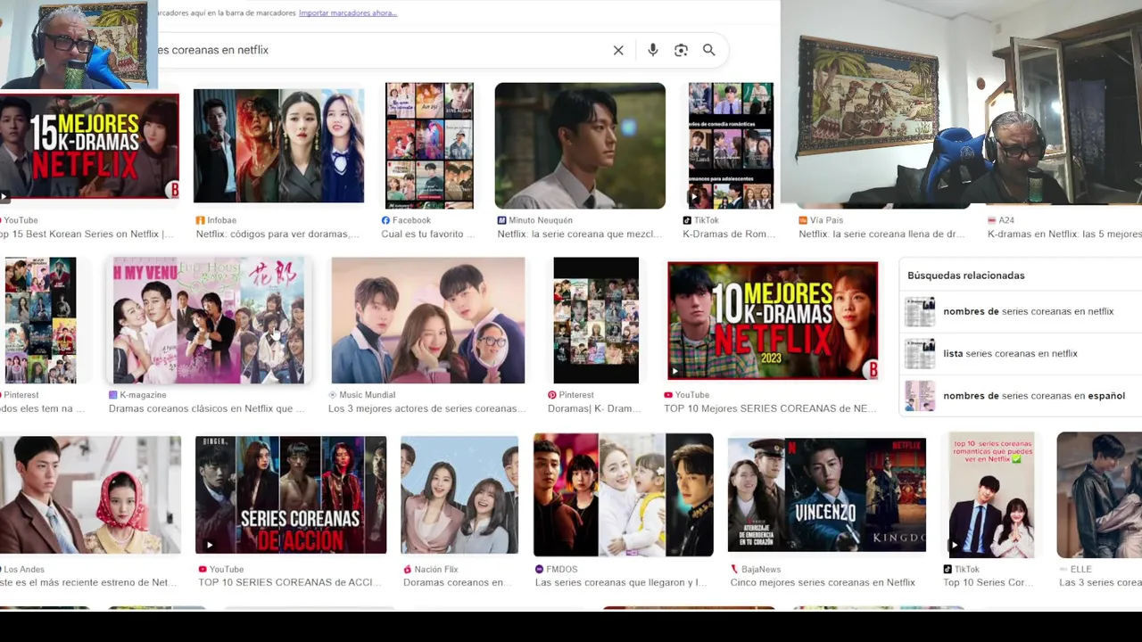
Task: Click 'Cinco mejores series coreanas en Netflix' caption
Action: (x=823, y=582)
